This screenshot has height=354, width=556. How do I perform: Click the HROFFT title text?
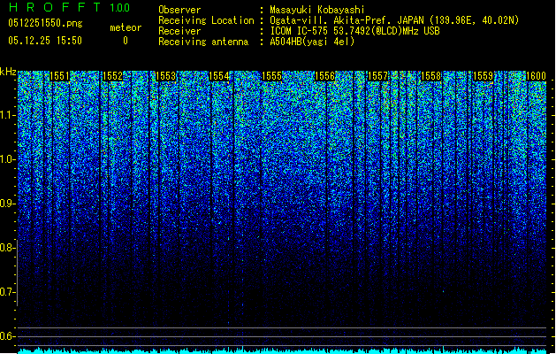pyautogui.click(x=55, y=7)
